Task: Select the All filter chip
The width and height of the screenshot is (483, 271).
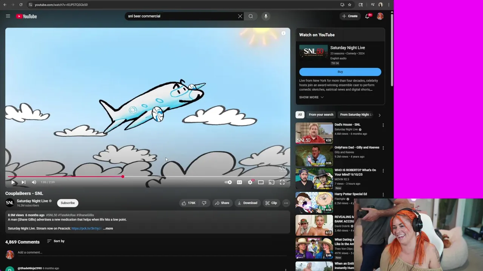Action: (300, 115)
